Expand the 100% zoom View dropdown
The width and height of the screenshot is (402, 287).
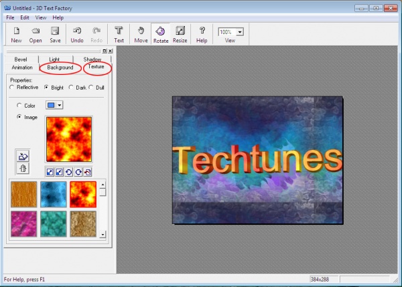tap(239, 31)
